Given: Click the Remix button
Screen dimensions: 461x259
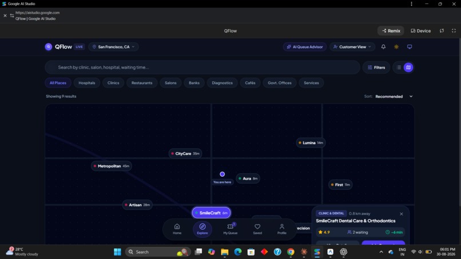Looking at the screenshot, I should coord(391,31).
